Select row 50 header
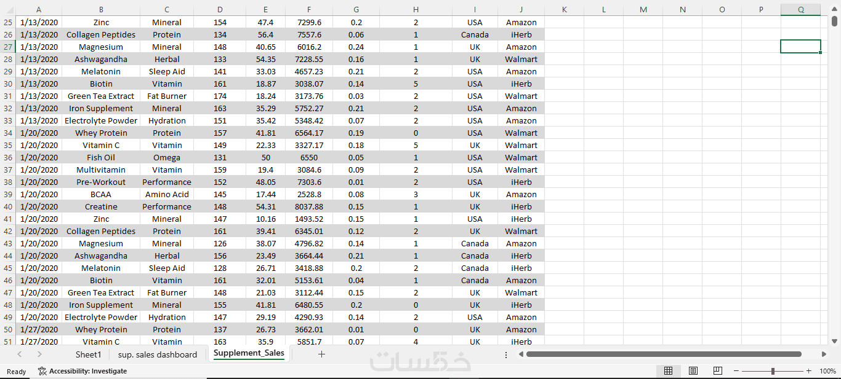Screen dimensions: 841x379 tap(8, 329)
